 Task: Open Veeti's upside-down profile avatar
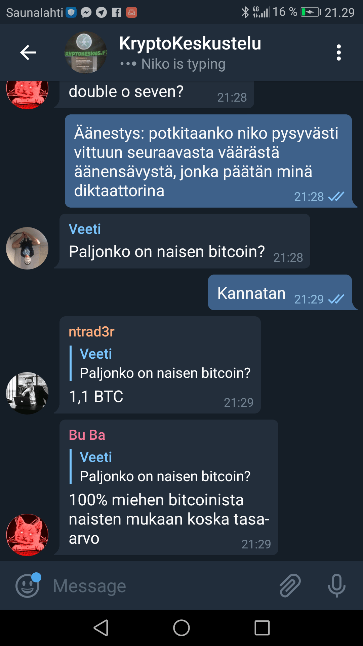[27, 248]
